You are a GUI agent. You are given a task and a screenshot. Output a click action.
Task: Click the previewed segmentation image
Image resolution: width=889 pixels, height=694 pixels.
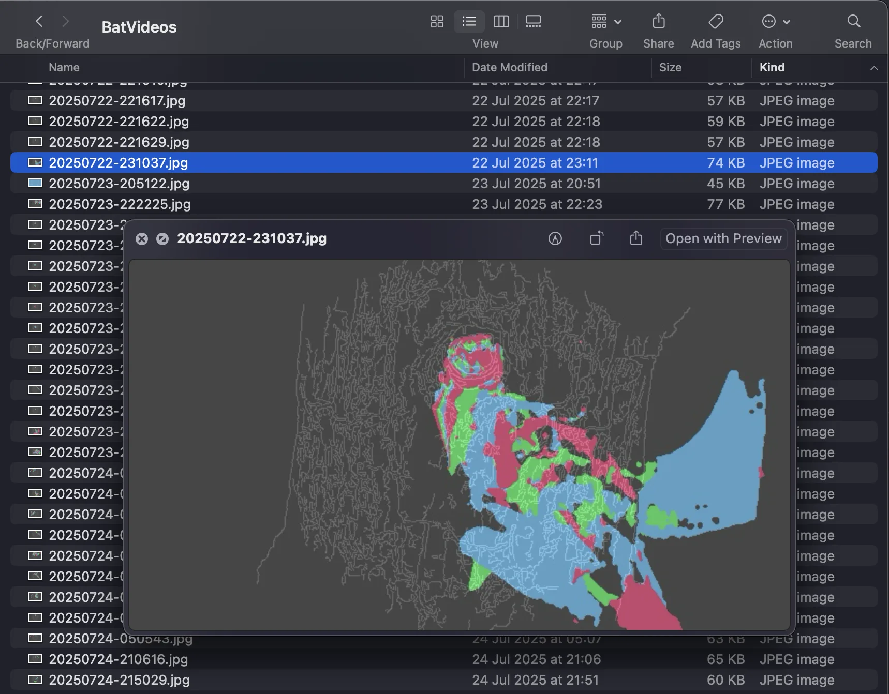tap(459, 444)
